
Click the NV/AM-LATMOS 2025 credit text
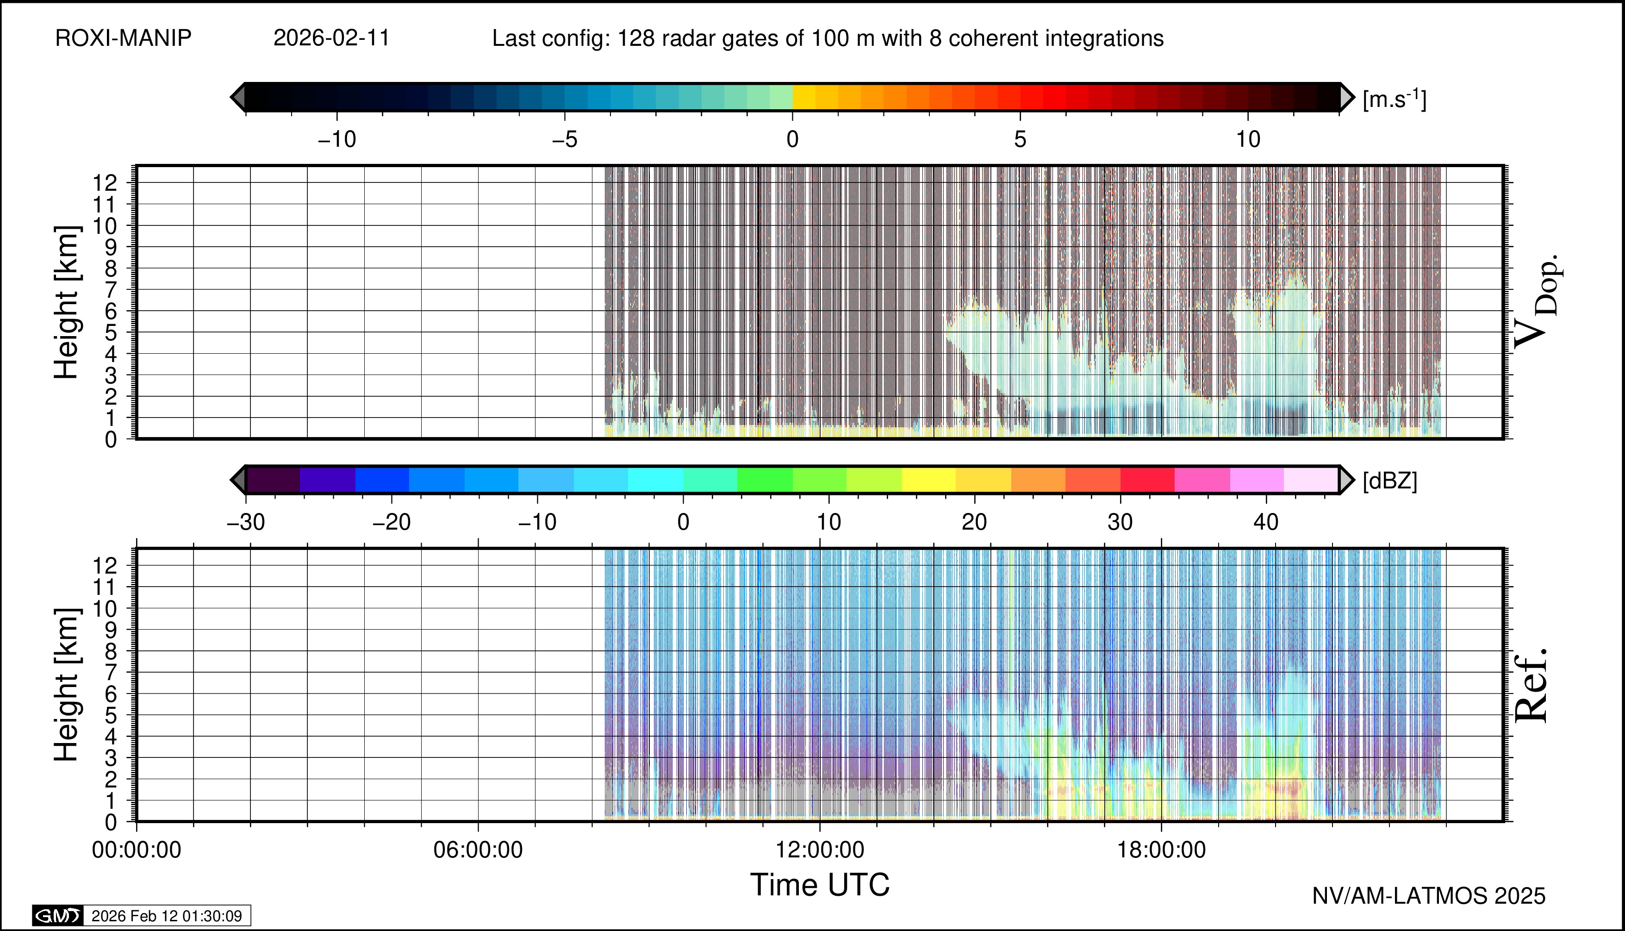tap(1428, 896)
